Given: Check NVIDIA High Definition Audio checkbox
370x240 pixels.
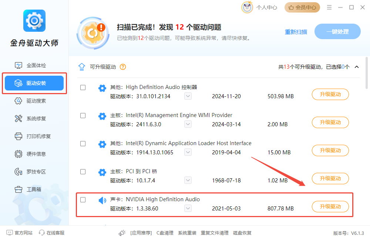Looking at the screenshot, I should (x=83, y=200).
